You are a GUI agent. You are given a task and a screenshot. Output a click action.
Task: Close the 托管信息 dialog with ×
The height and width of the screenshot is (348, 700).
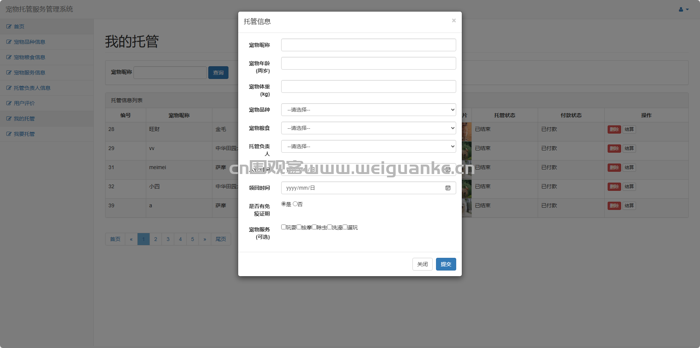tap(454, 21)
